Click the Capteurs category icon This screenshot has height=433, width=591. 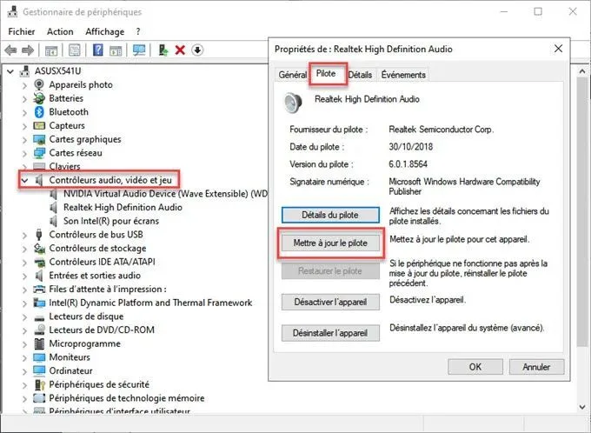[39, 125]
